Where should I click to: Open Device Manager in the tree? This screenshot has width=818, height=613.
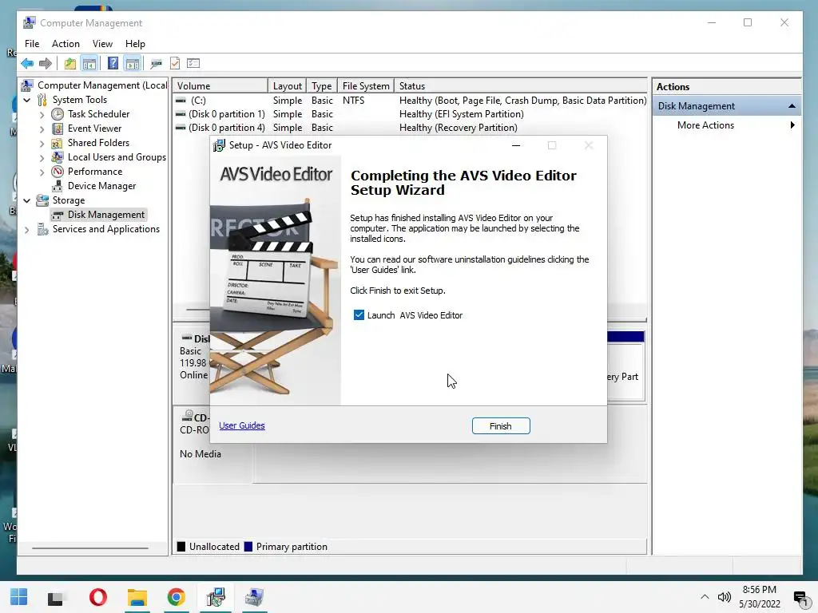coord(101,186)
